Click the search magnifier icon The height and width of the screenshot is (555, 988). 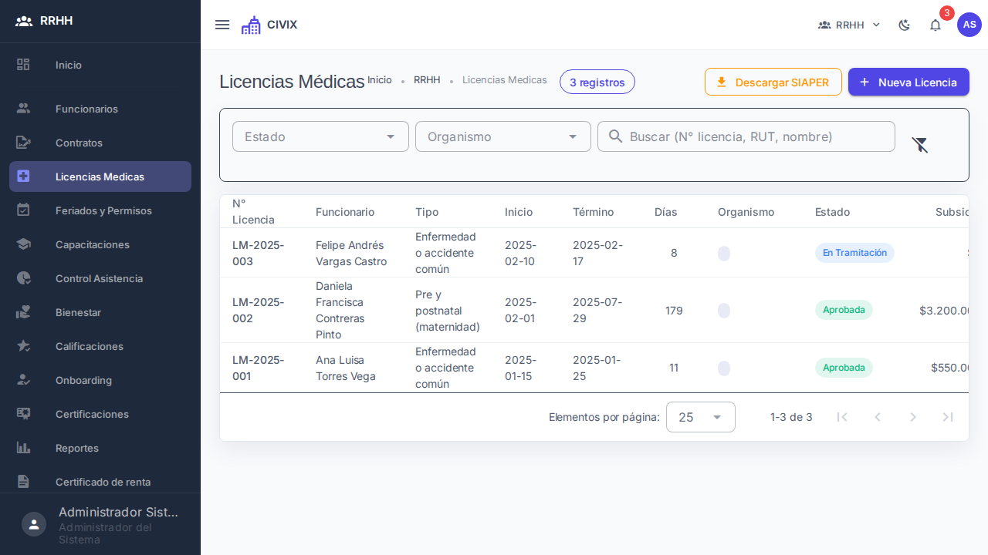[615, 136]
